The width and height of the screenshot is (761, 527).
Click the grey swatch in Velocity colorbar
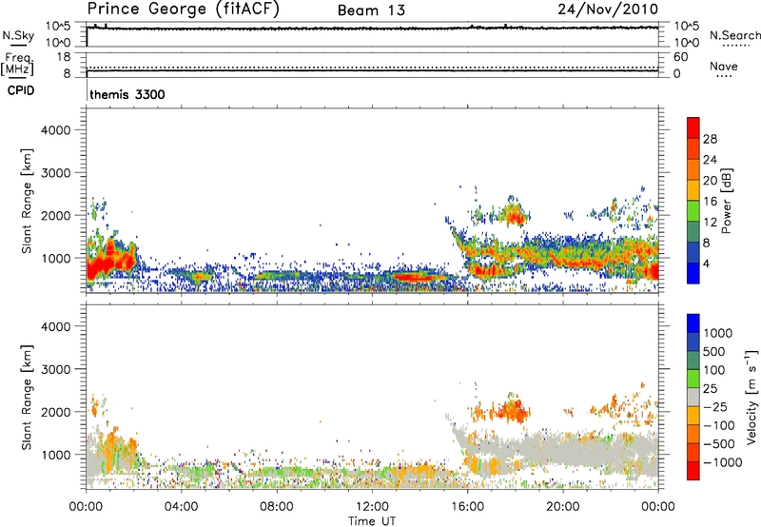click(x=693, y=398)
